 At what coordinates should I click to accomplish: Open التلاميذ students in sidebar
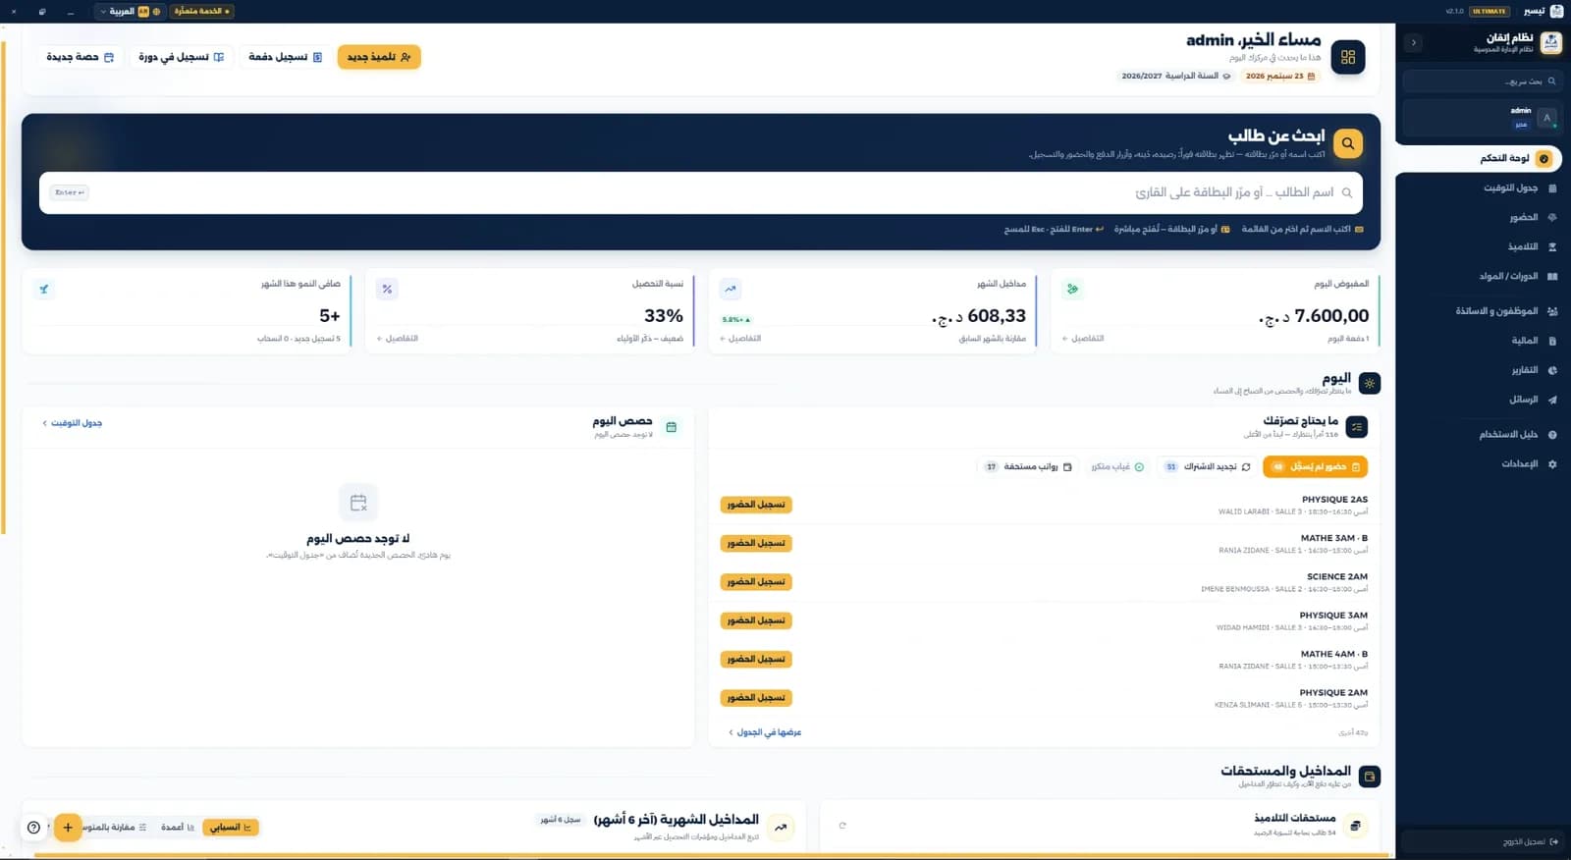1483,246
